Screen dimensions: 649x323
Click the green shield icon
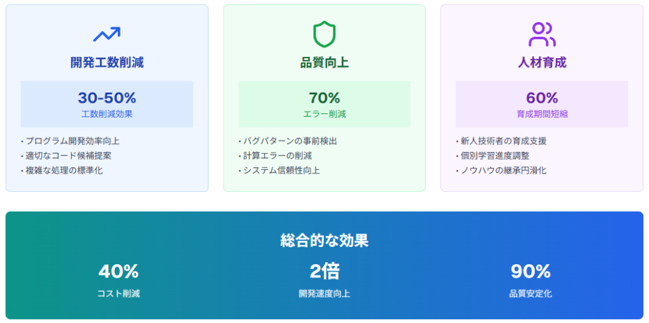tap(324, 34)
